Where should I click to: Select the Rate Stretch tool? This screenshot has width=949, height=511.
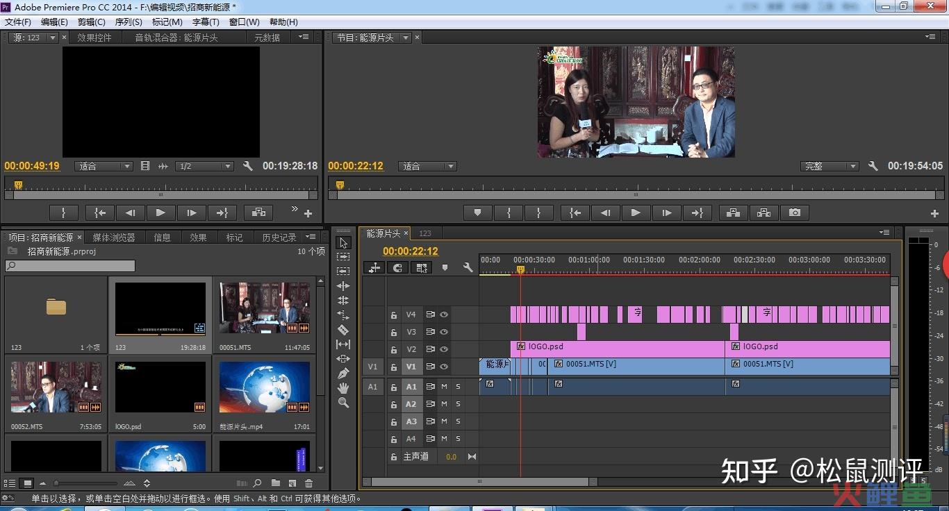343,315
